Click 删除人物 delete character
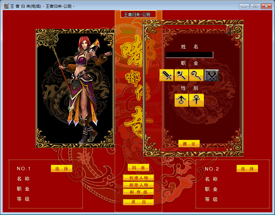 [139, 185]
